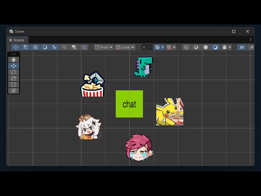Toggle the 2D view button
Screen dimensions: 261x196
(x=242, y=47)
